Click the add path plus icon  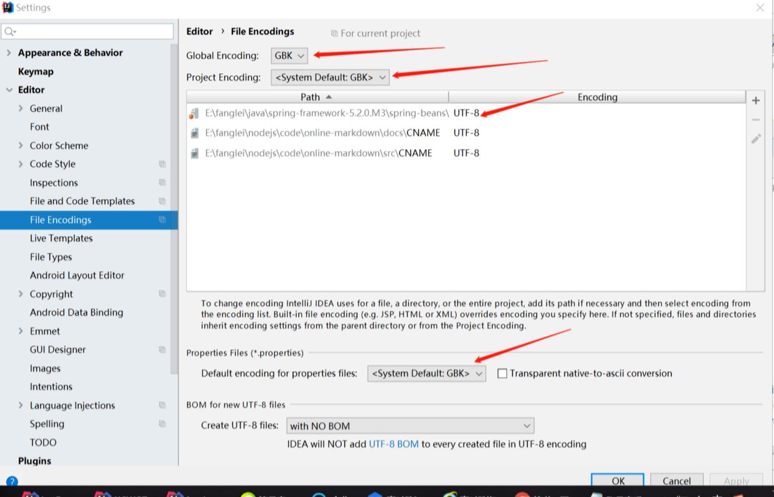756,101
